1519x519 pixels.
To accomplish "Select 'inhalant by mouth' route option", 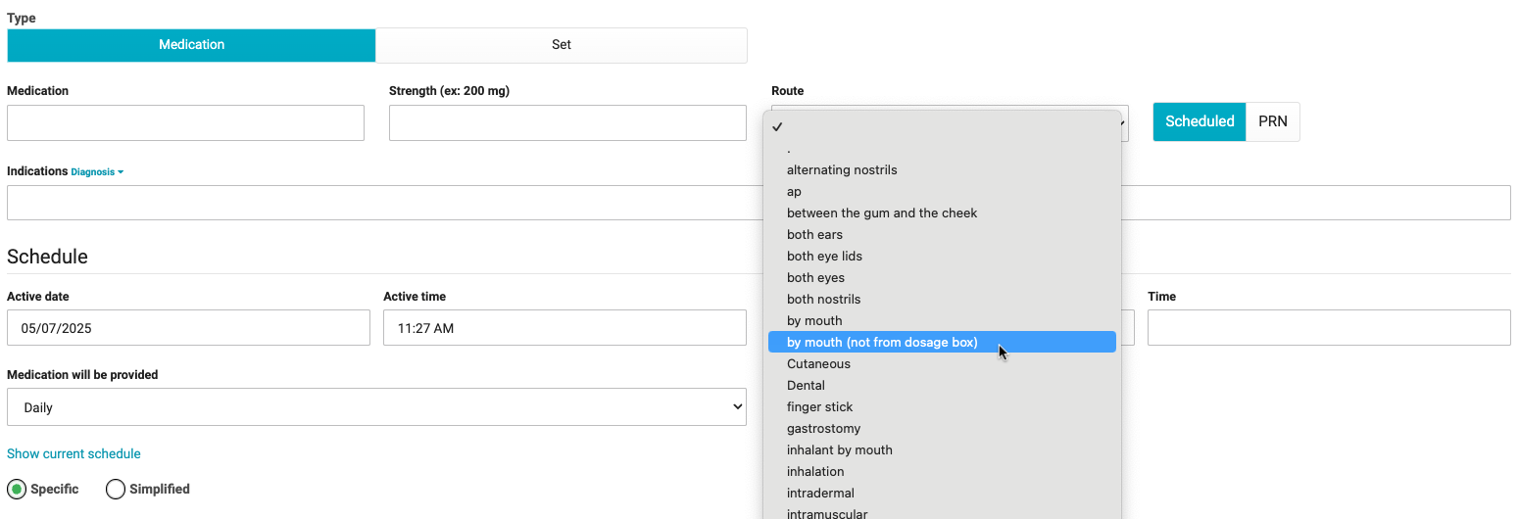I will [x=839, y=449].
